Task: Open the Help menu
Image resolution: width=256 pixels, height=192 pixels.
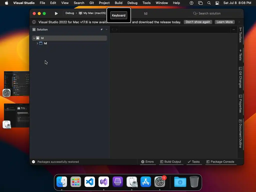Action: pyautogui.click(x=176, y=3)
